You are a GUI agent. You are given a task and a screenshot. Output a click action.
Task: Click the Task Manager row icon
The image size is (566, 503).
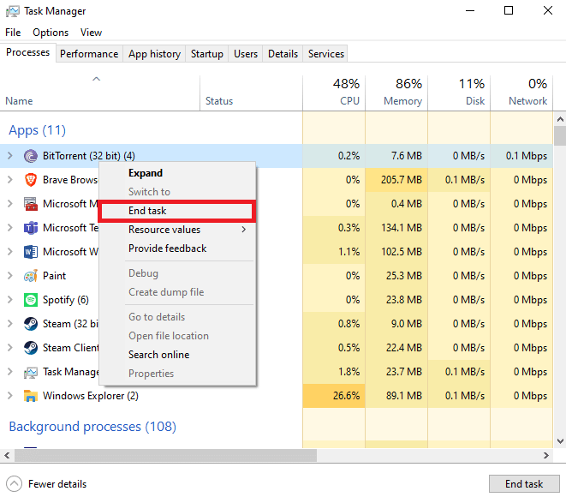point(31,372)
